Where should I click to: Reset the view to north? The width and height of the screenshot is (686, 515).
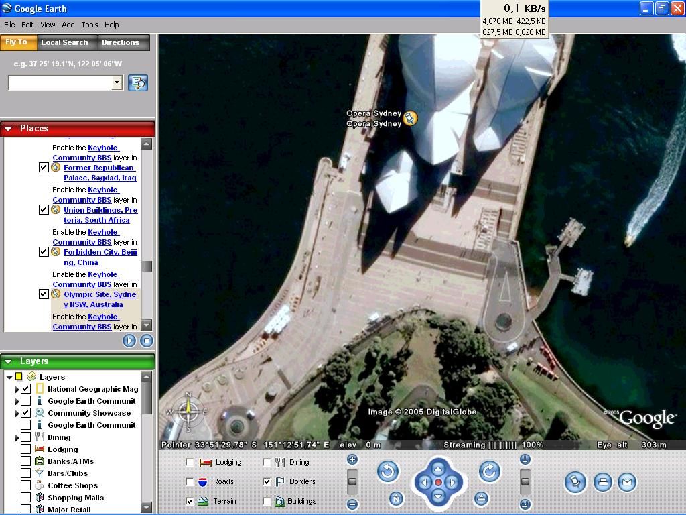(397, 499)
